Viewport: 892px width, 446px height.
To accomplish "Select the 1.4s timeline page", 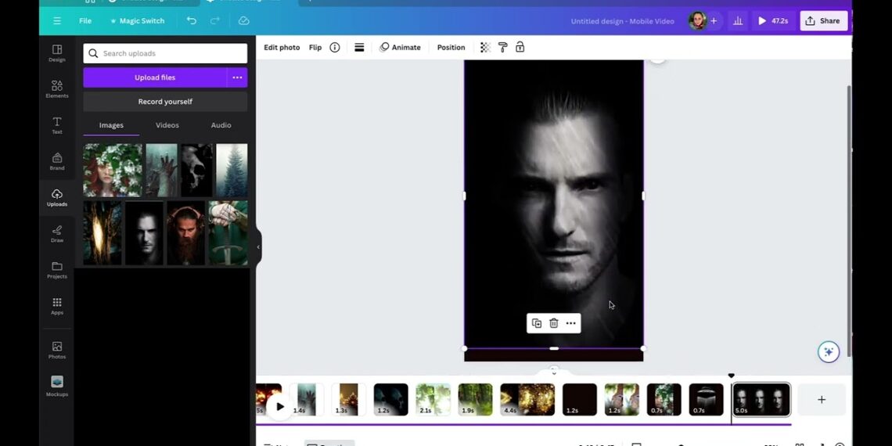I will (307, 399).
